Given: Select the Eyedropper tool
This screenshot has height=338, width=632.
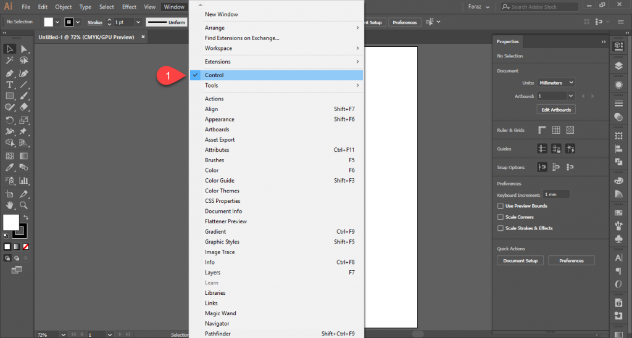Looking at the screenshot, I should 10,167.
